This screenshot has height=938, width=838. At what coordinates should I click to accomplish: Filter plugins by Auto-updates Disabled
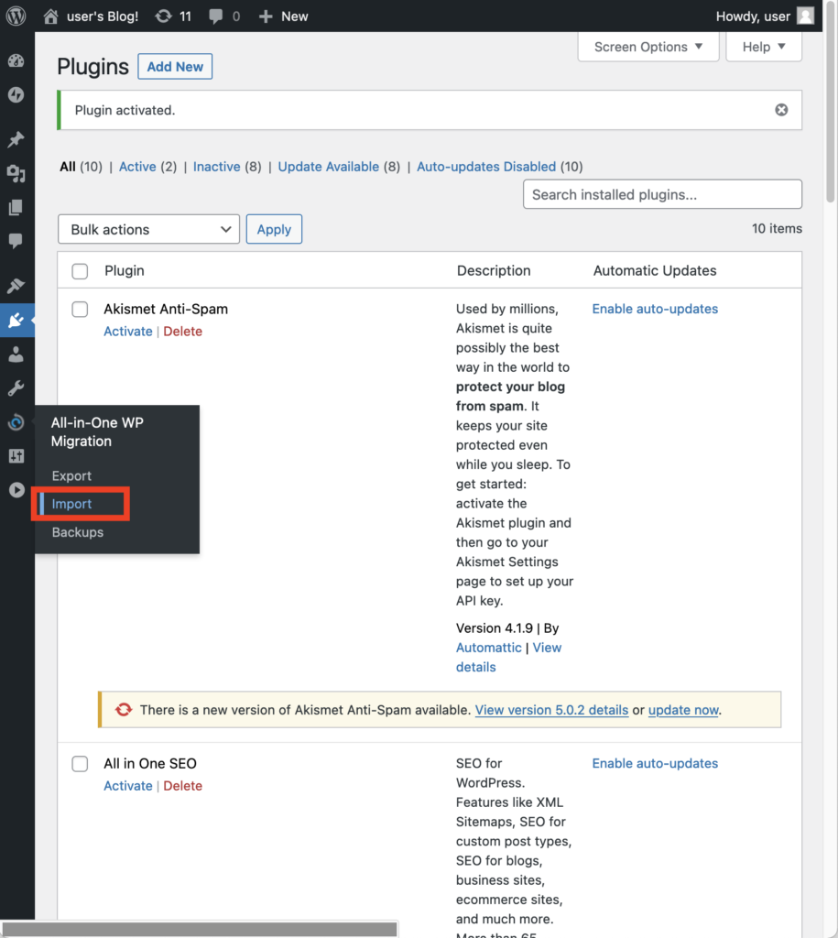coord(486,167)
